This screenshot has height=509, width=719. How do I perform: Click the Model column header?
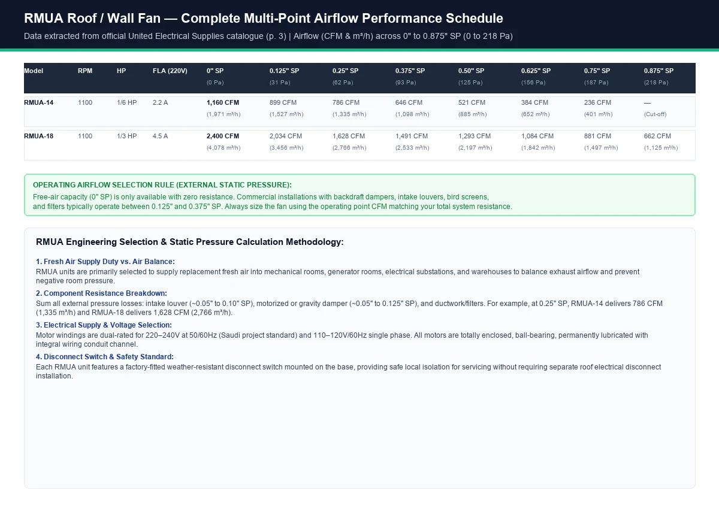(33, 71)
